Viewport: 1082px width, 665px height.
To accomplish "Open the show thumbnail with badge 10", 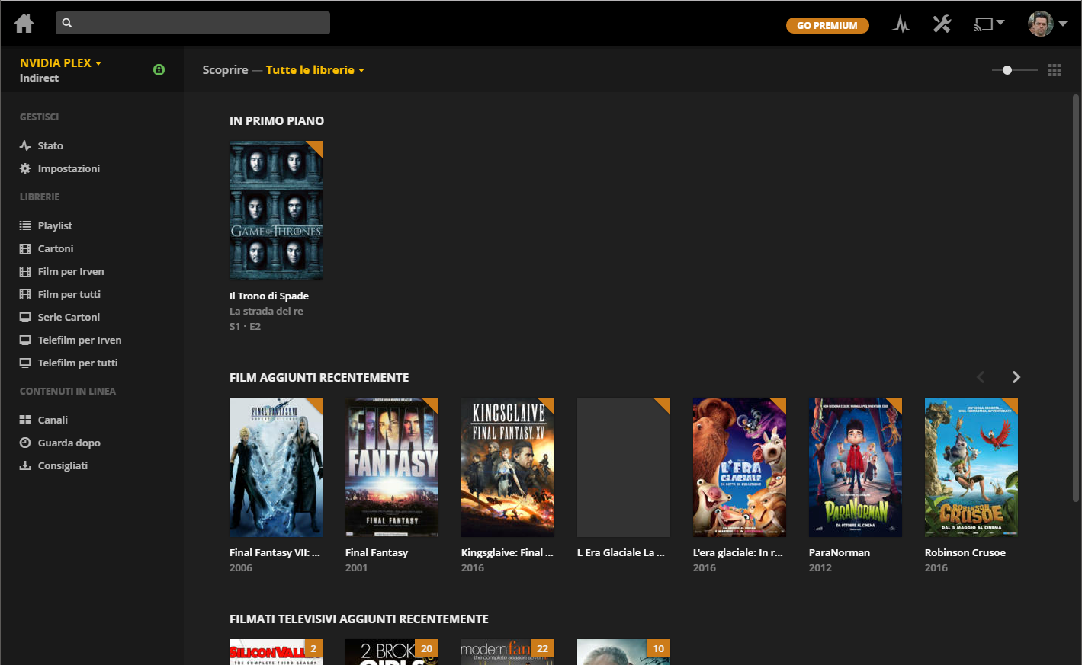I will 624,652.
